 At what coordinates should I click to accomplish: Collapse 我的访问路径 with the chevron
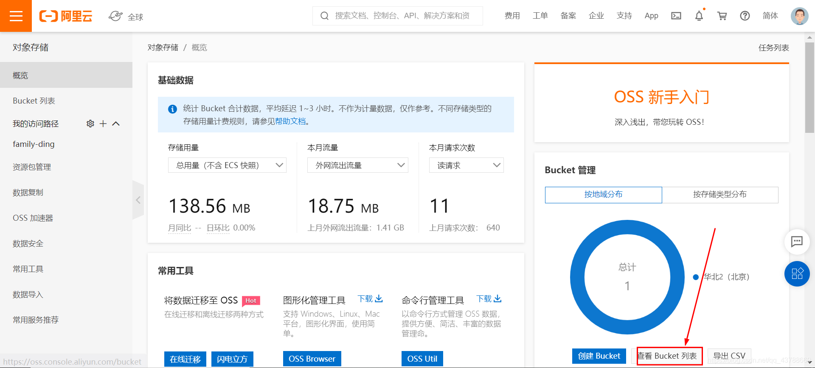(116, 124)
